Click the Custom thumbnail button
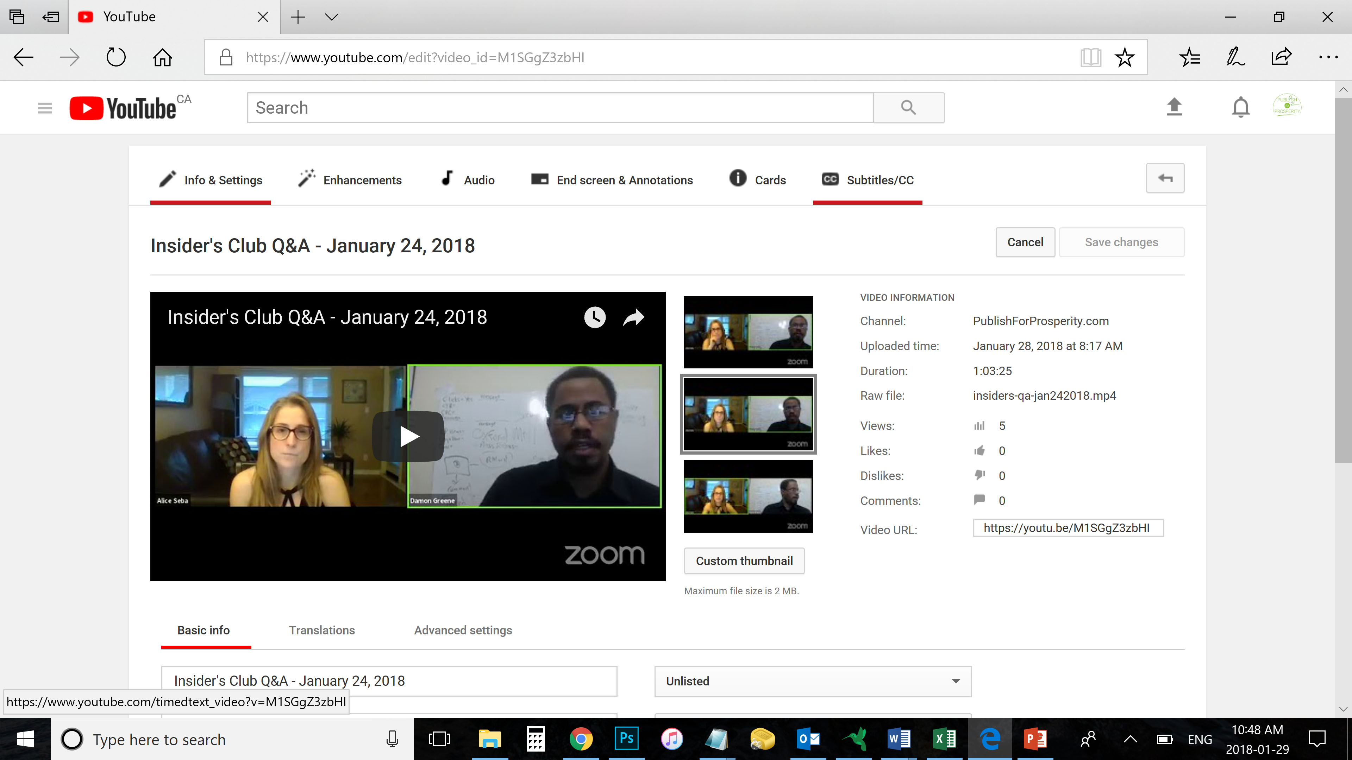Viewport: 1352px width, 760px height. pyautogui.click(x=744, y=561)
